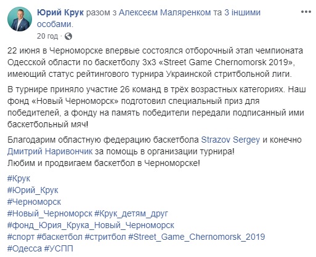Screen dimensions: 316x257
Task: Open the Strazov Sergey profile link
Action: (230, 140)
